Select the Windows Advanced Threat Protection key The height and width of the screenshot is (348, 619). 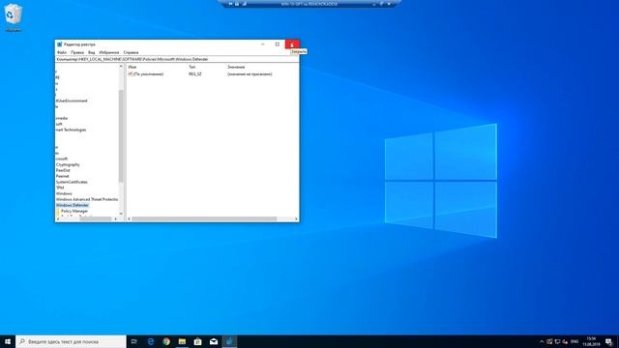click(87, 199)
